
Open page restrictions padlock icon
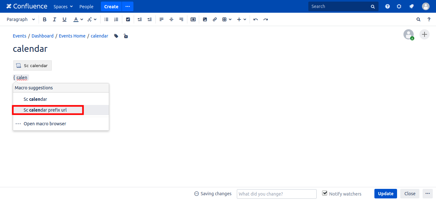point(126,36)
